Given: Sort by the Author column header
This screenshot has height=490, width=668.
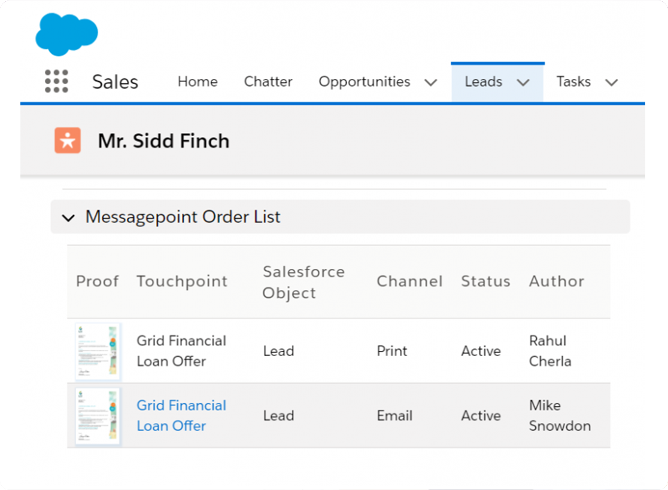Looking at the screenshot, I should click(x=556, y=281).
